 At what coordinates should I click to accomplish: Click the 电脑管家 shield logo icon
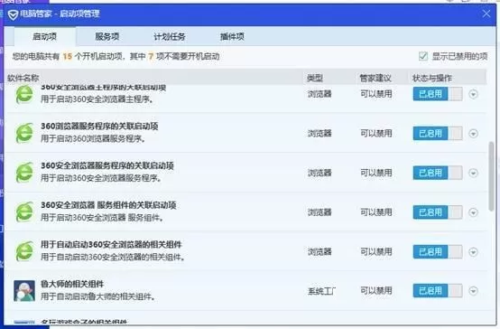point(13,14)
